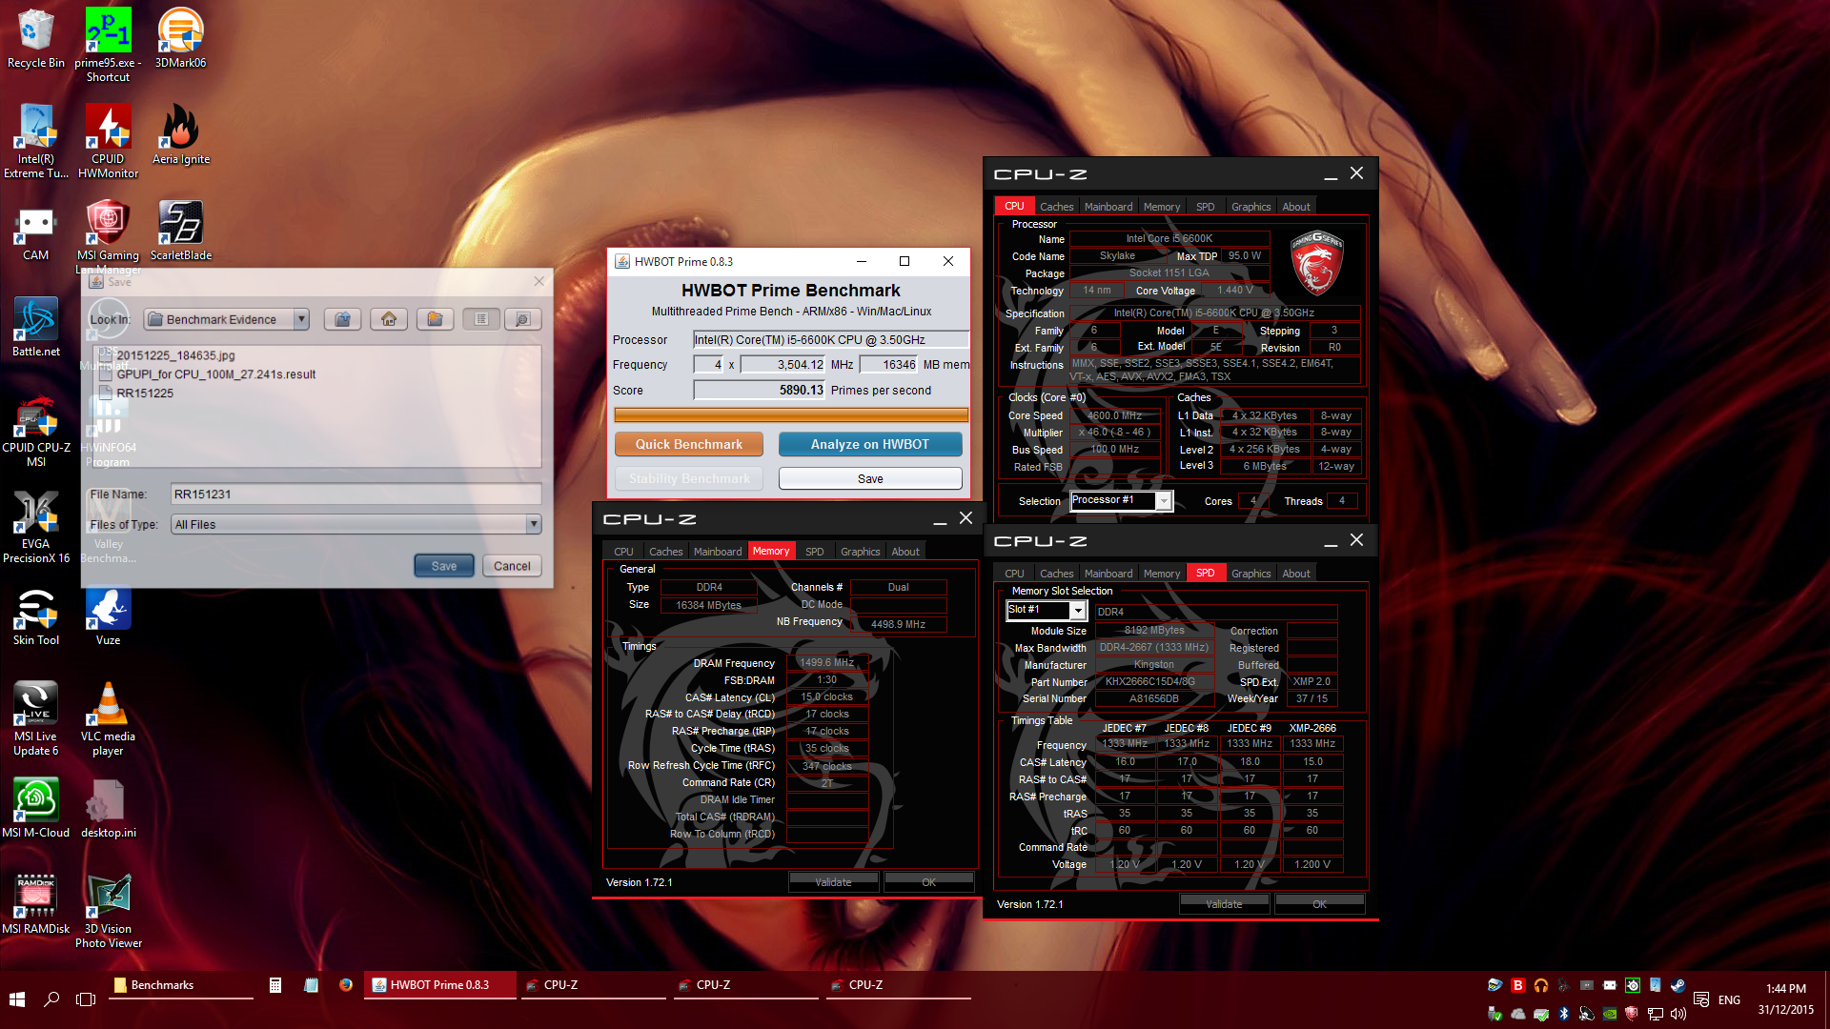Toggle List view in Save dialog
1830x1029 pixels.
click(x=481, y=319)
